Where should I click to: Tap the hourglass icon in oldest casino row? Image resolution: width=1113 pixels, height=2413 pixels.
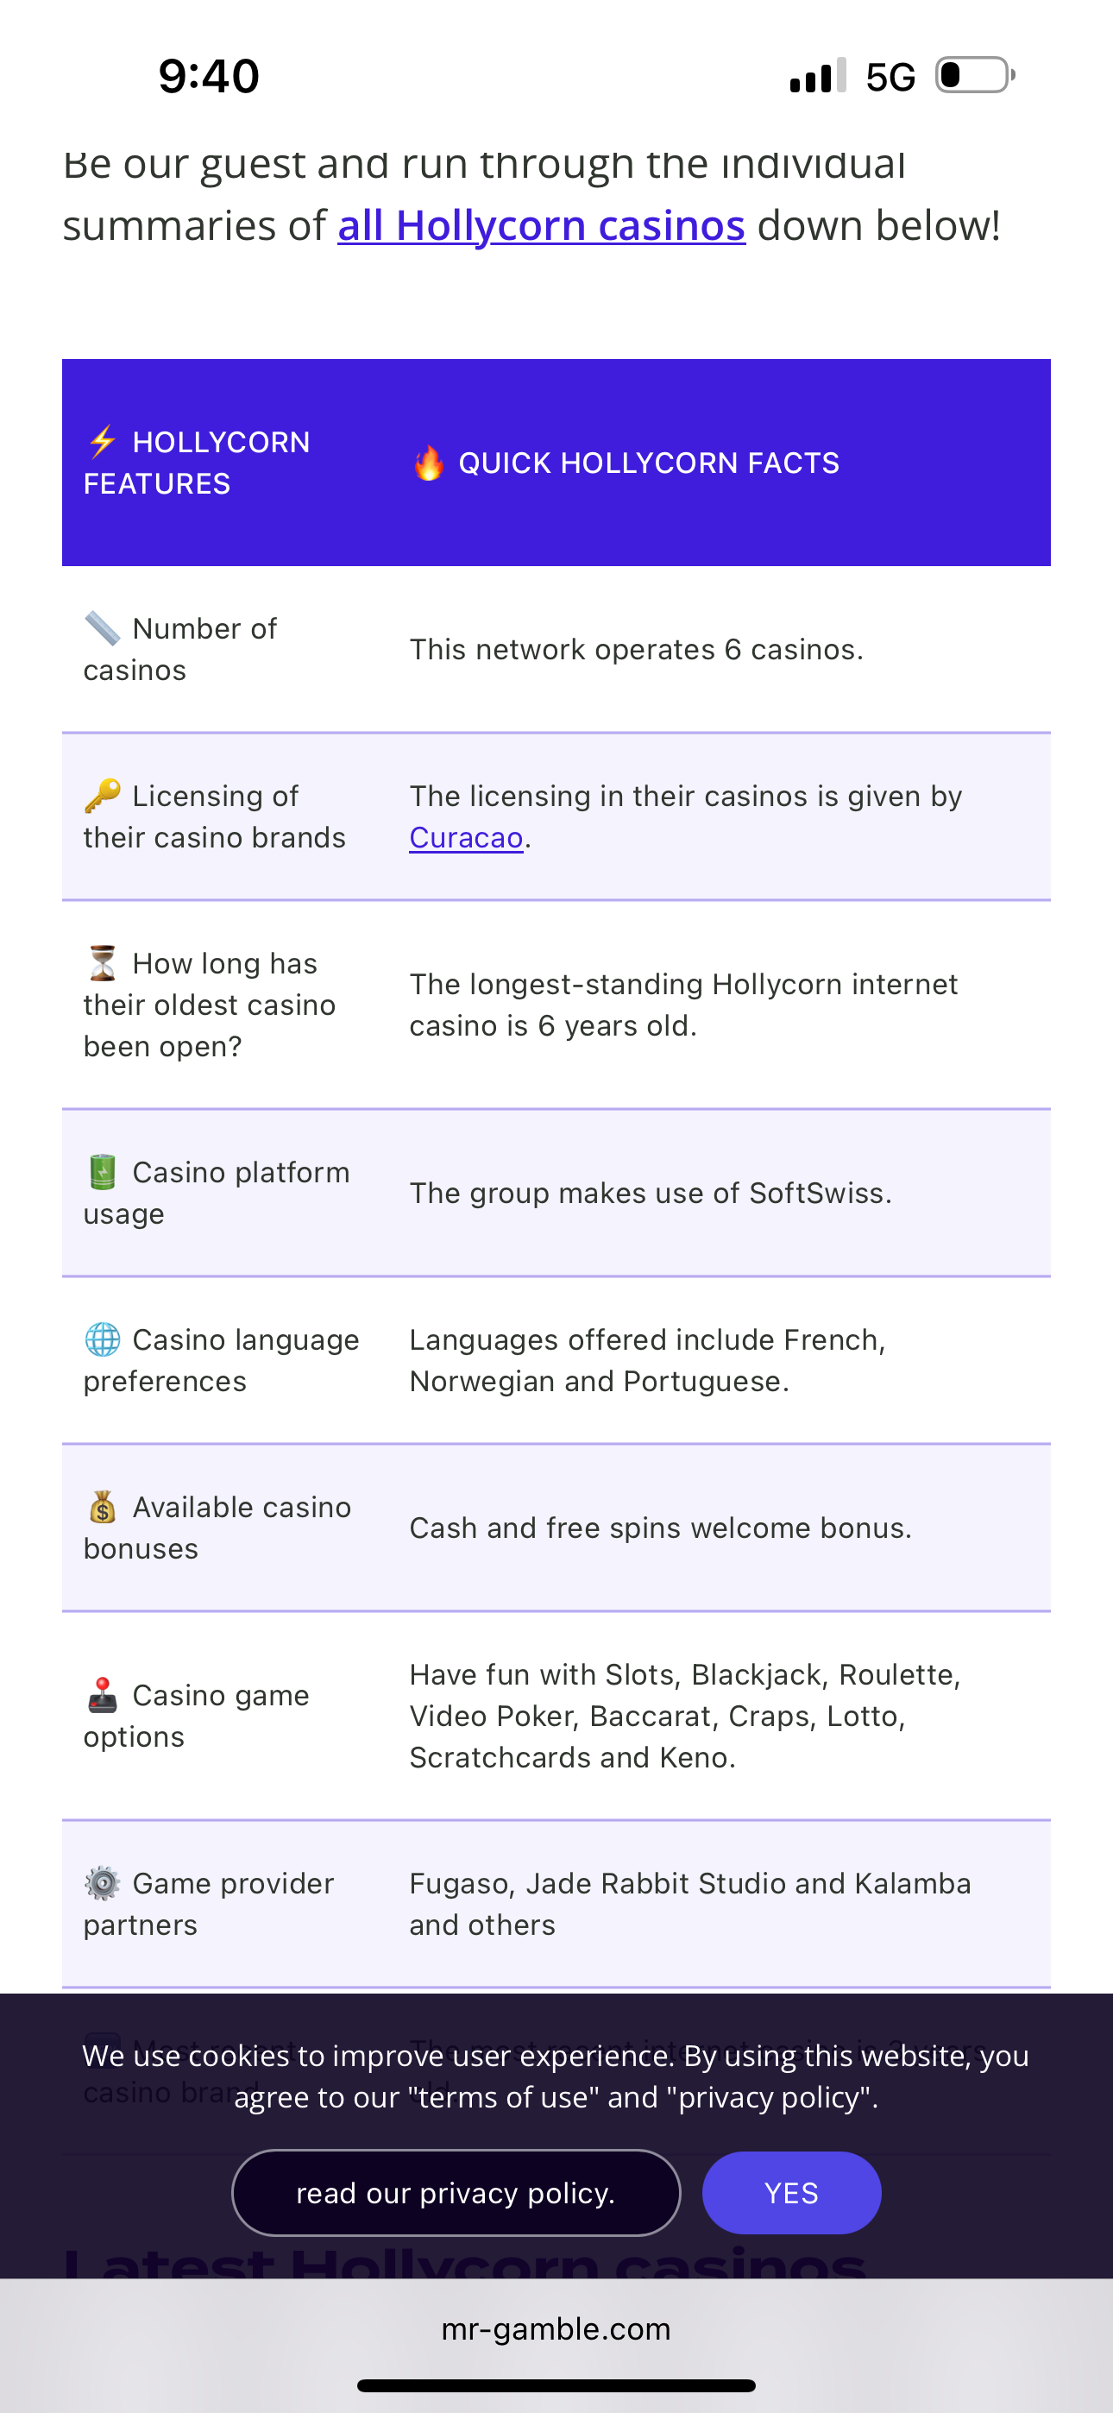(102, 963)
